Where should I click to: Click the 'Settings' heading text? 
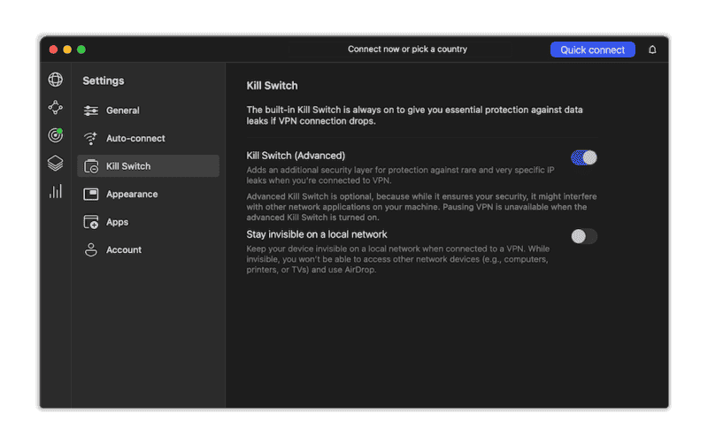[x=104, y=80]
